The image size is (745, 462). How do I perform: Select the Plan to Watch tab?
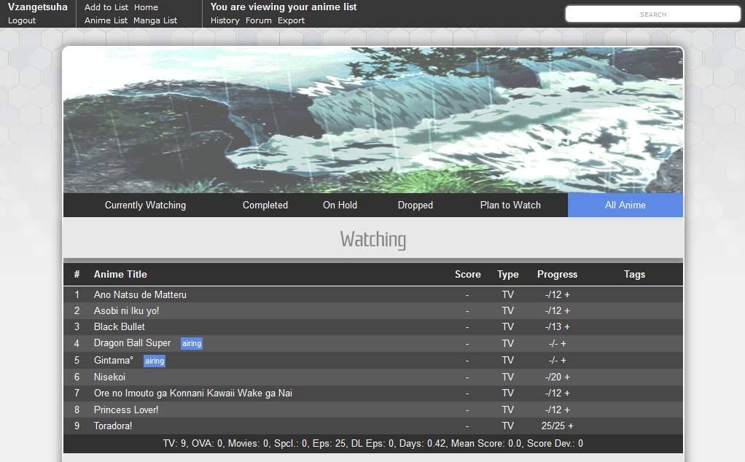[510, 205]
